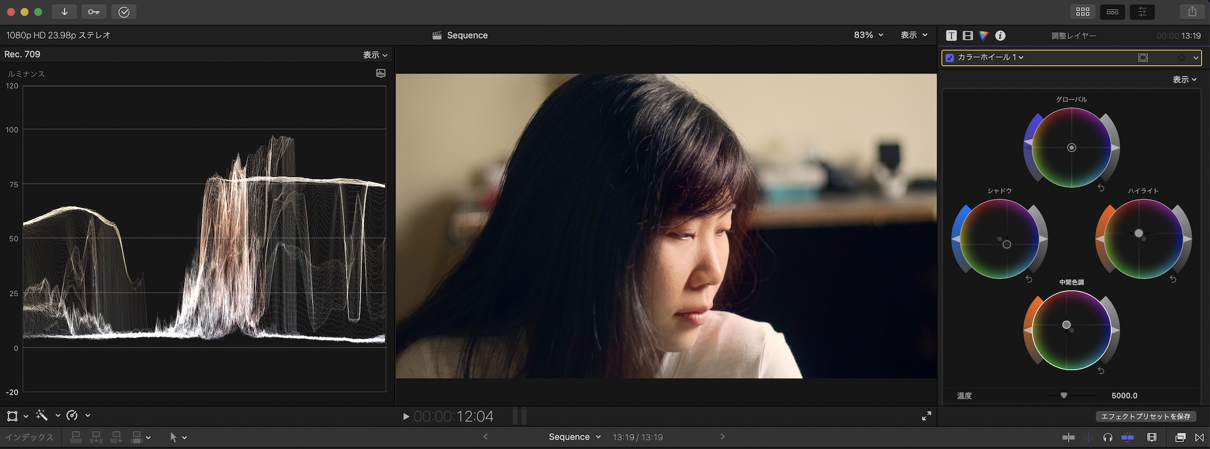Click the Video inspector filmstrip icon
This screenshot has height=449, width=1210.
[968, 36]
